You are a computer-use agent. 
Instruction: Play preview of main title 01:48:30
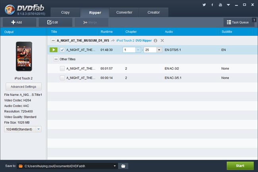click(x=54, y=50)
